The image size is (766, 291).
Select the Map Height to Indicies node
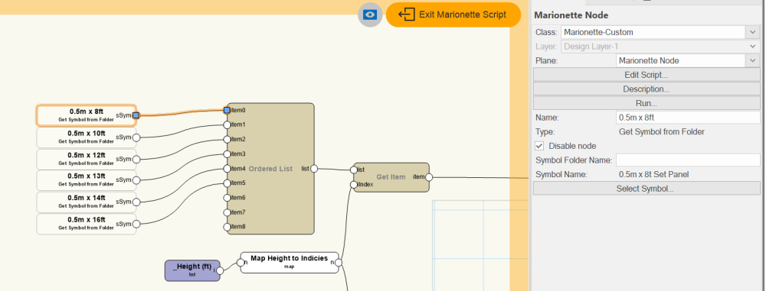coord(290,262)
